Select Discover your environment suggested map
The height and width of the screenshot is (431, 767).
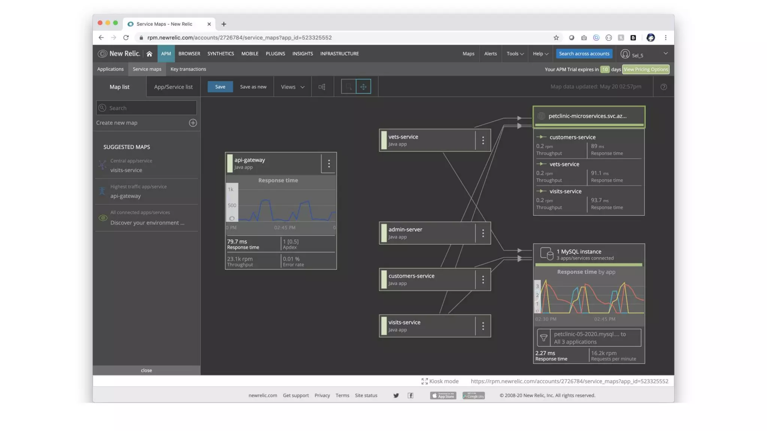point(147,223)
